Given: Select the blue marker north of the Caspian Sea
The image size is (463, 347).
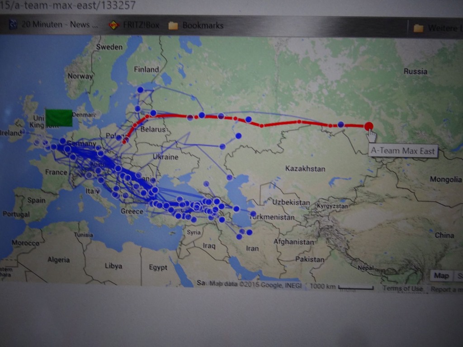Looking at the screenshot, I should tap(230, 177).
